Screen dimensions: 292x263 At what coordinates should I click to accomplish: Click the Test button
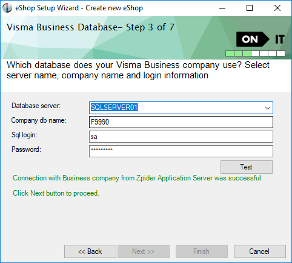247,167
